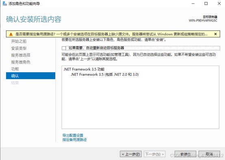The width and height of the screenshot is (225, 160).
Task: Open 导出配置设置 link
Action: point(73,135)
